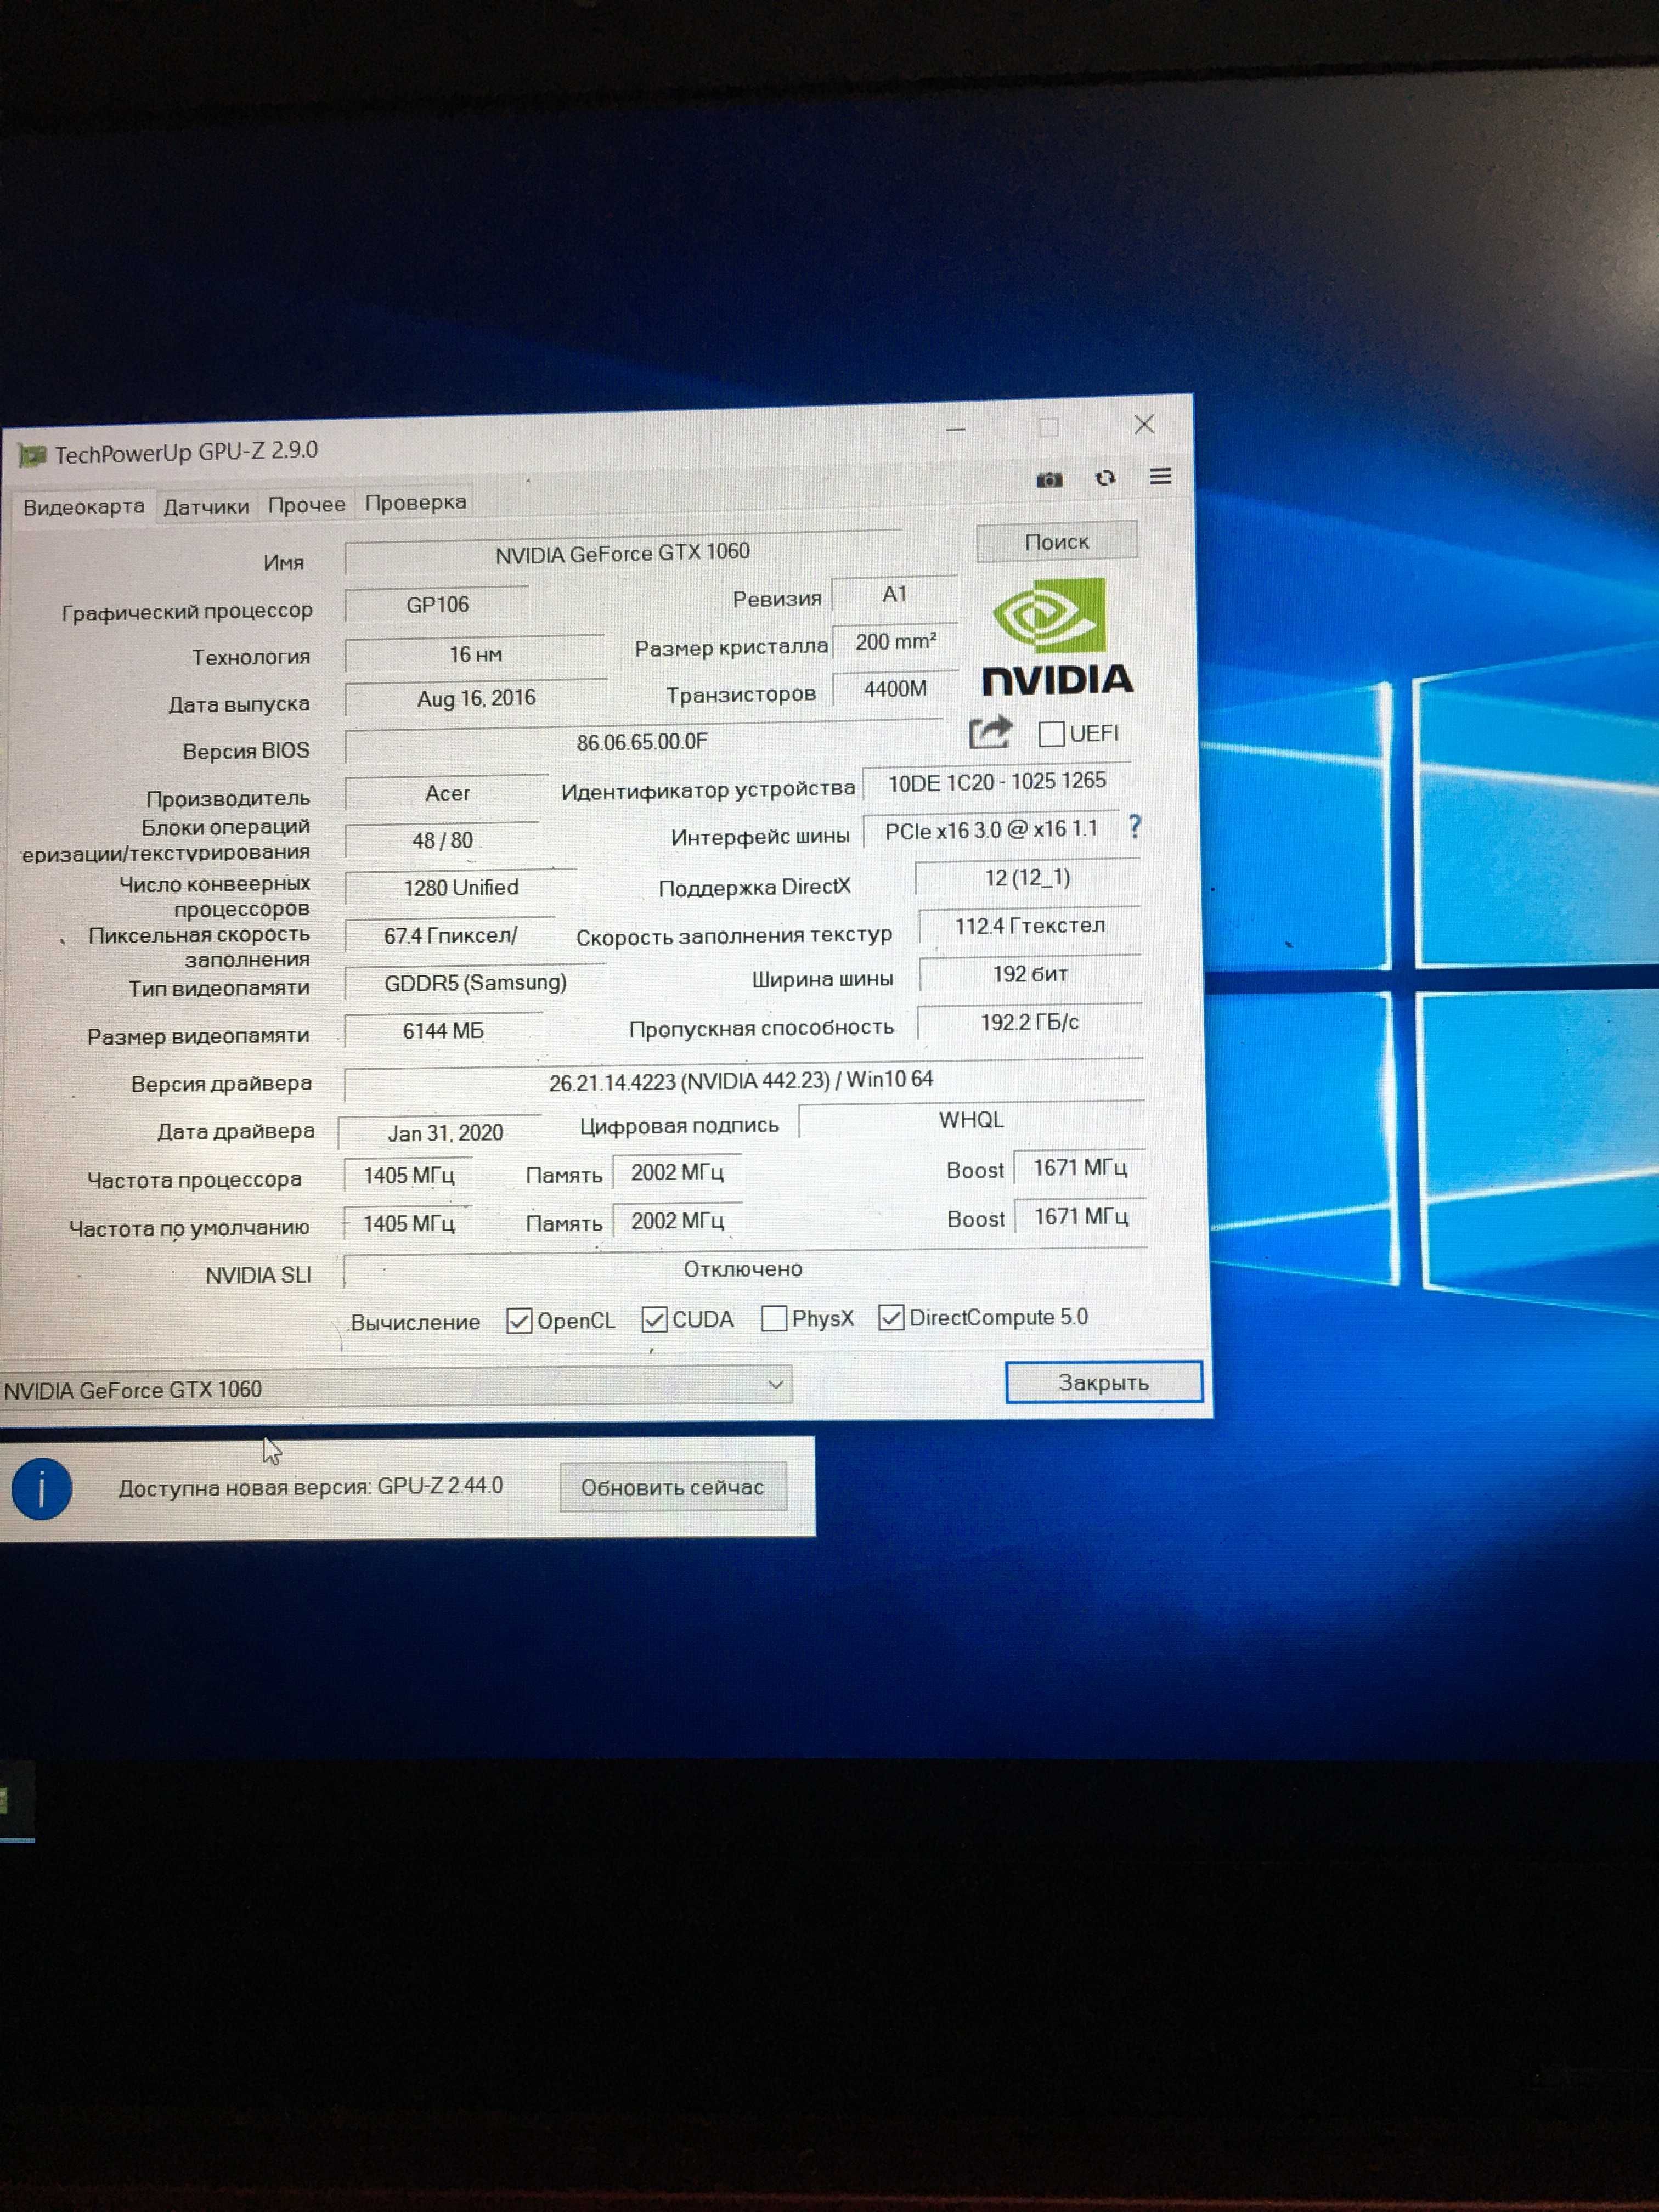The height and width of the screenshot is (2212, 1659).
Task: Minimize the GPU-Z window
Action: (x=956, y=430)
